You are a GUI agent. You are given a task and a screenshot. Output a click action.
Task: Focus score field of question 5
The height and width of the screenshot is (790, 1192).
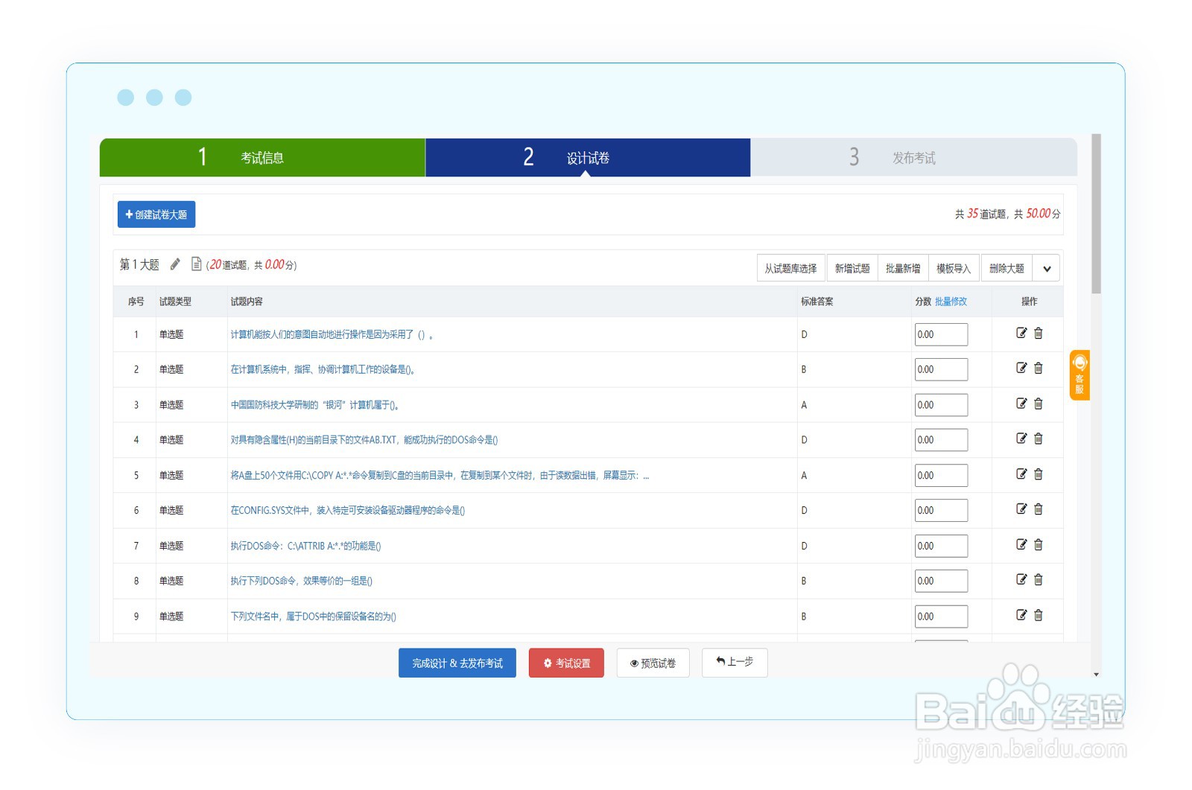941,475
